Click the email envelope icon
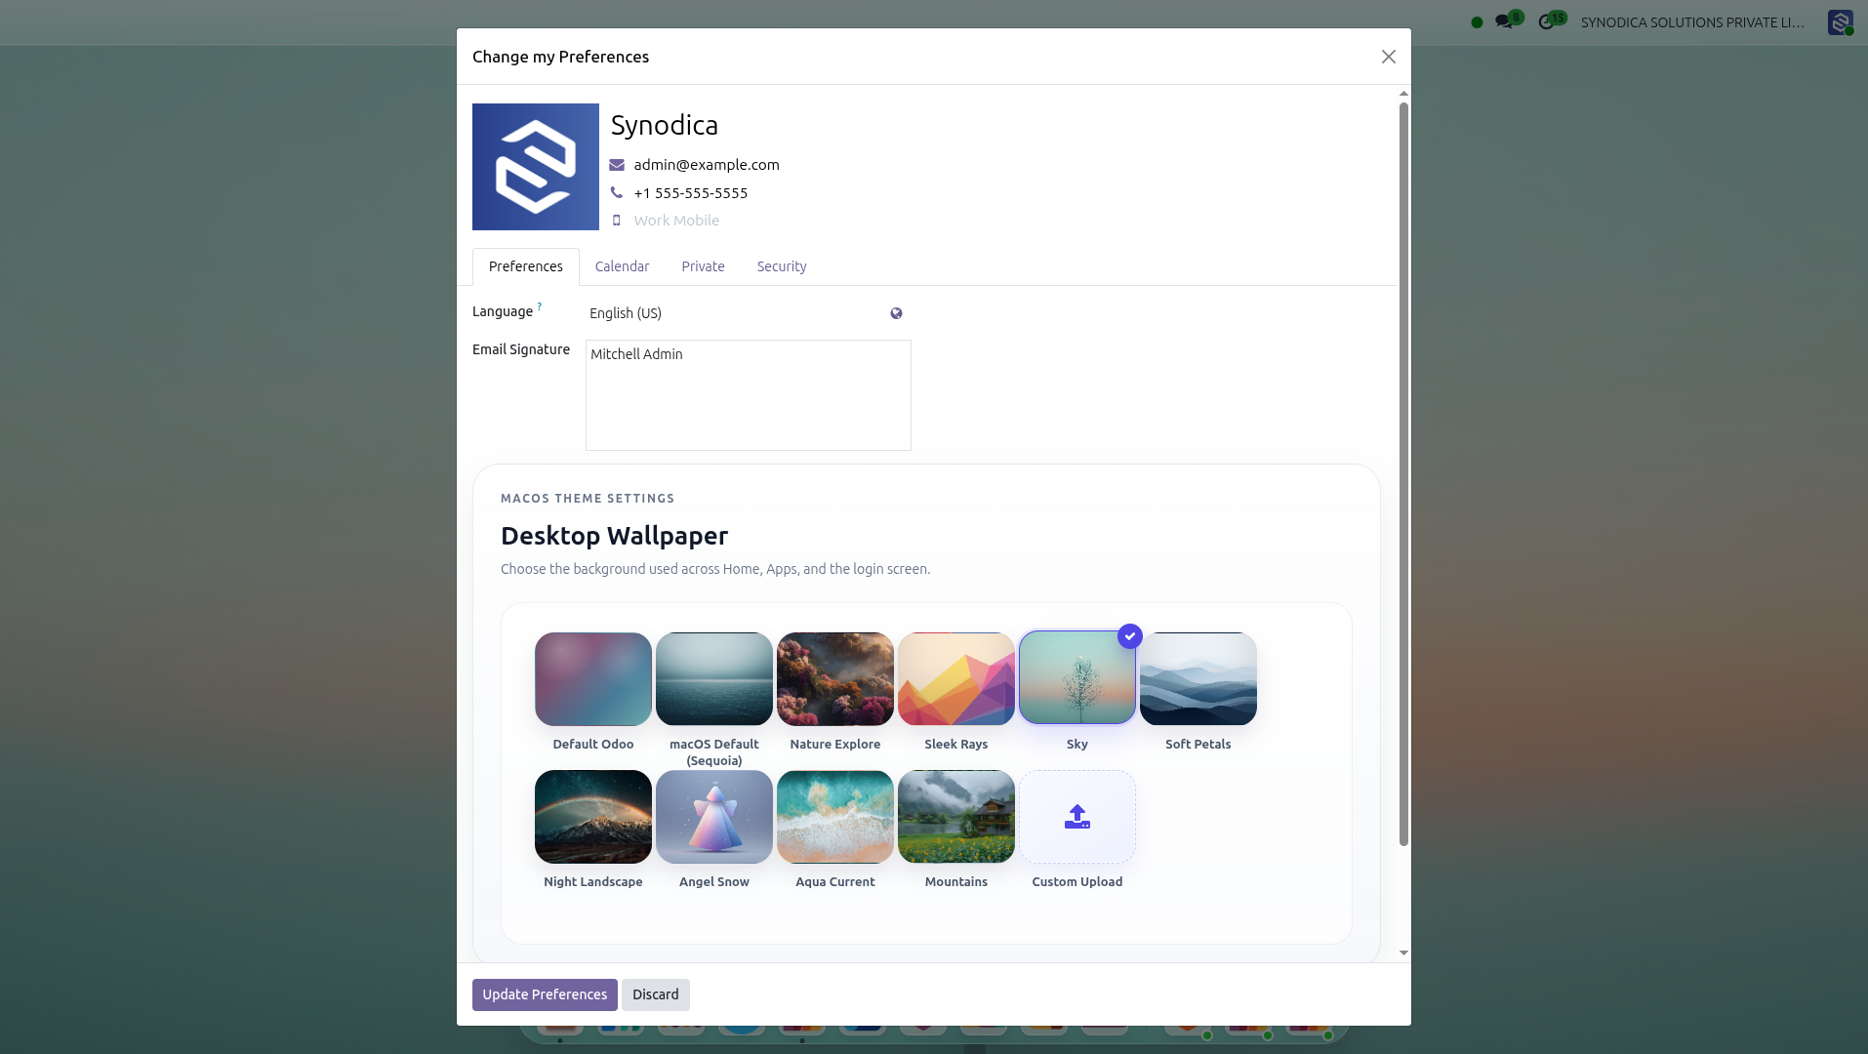 click(617, 165)
